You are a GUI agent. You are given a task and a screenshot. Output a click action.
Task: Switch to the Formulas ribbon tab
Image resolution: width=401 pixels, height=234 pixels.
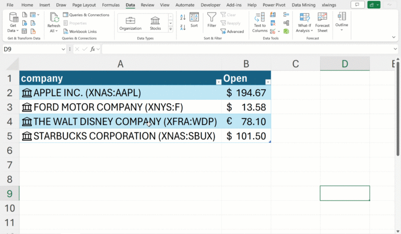(x=111, y=5)
